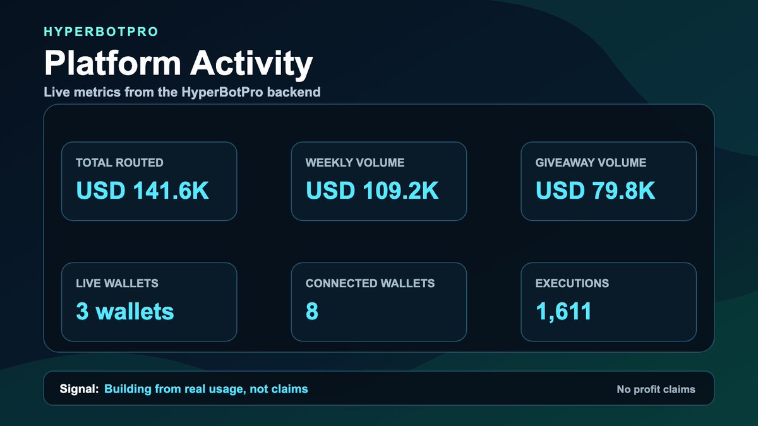758x426 pixels.
Task: Click the USD 109.2K value
Action: click(x=372, y=191)
